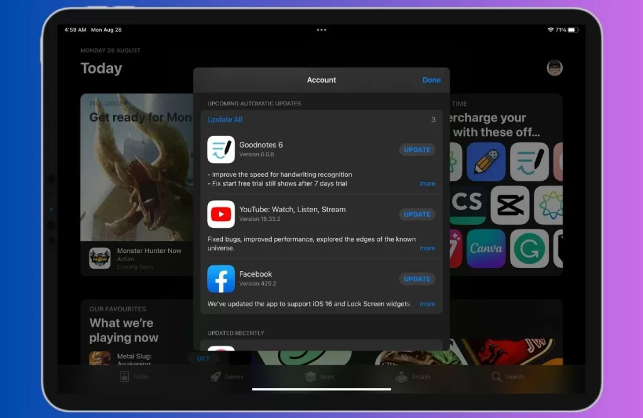Tap "MONDAY 28 AUGUST" date label

[x=111, y=50]
